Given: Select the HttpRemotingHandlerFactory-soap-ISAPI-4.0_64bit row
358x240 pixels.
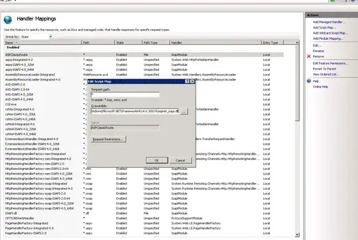Looking at the screenshot, I should click(x=145, y=208).
